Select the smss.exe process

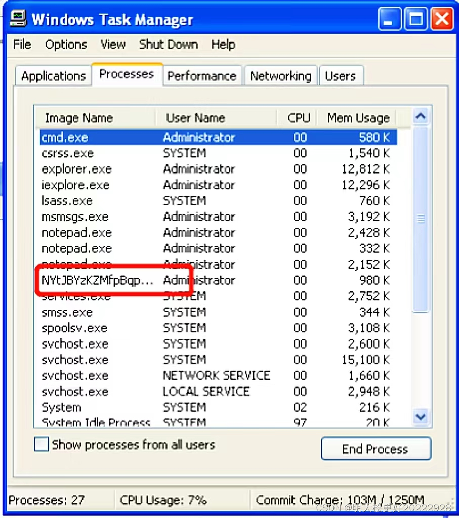tap(219, 312)
